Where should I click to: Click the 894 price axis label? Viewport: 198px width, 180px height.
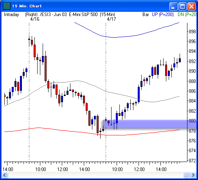tap(192, 51)
